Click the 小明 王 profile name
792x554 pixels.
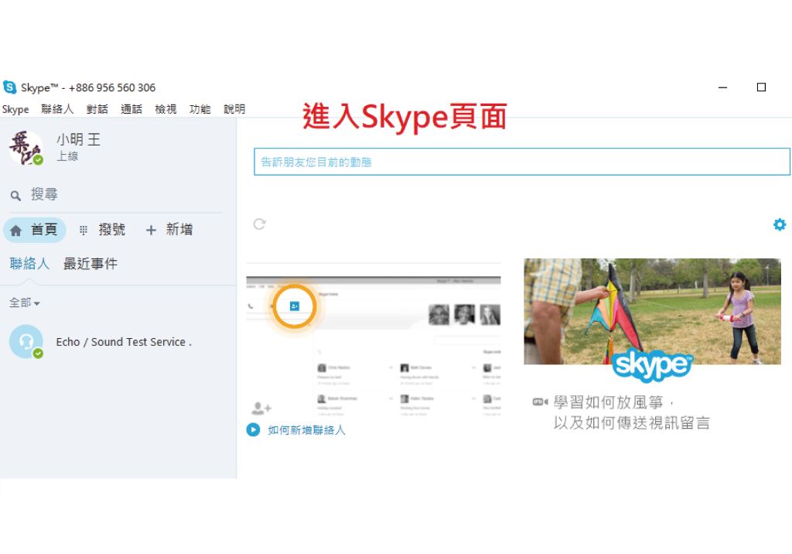pyautogui.click(x=78, y=139)
